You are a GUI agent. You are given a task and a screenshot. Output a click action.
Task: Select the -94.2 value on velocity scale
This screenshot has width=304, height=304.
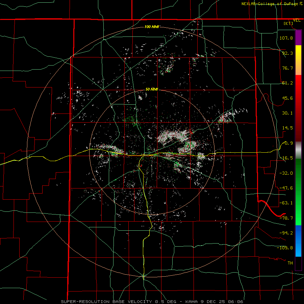(286, 233)
